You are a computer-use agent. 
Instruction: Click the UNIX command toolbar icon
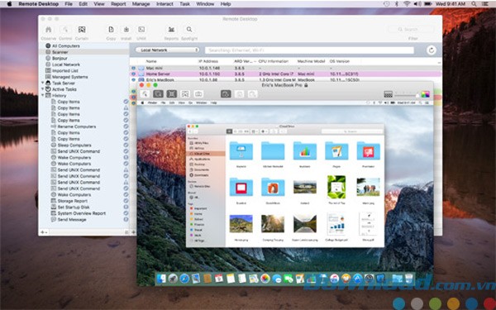[x=141, y=30]
